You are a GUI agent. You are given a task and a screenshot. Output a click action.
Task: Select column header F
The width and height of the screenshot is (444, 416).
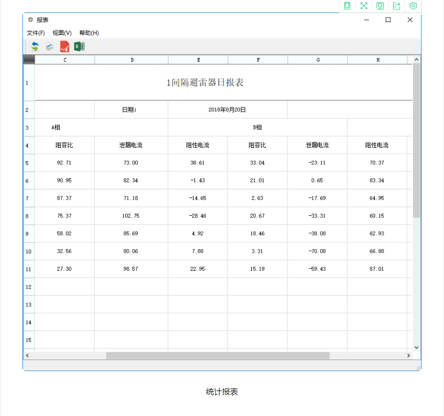[x=258, y=60]
